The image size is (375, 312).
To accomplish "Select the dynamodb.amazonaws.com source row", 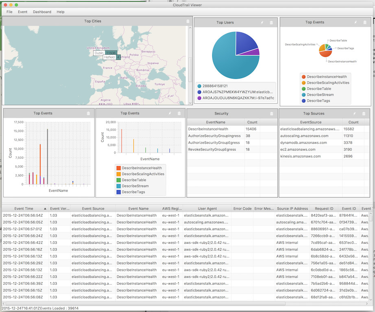I will click(x=324, y=143).
